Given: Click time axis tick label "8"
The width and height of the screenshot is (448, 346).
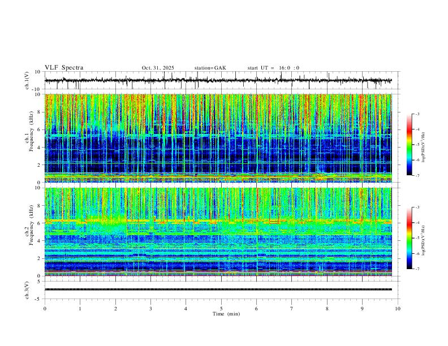Looking at the screenshot, I should (327, 309).
